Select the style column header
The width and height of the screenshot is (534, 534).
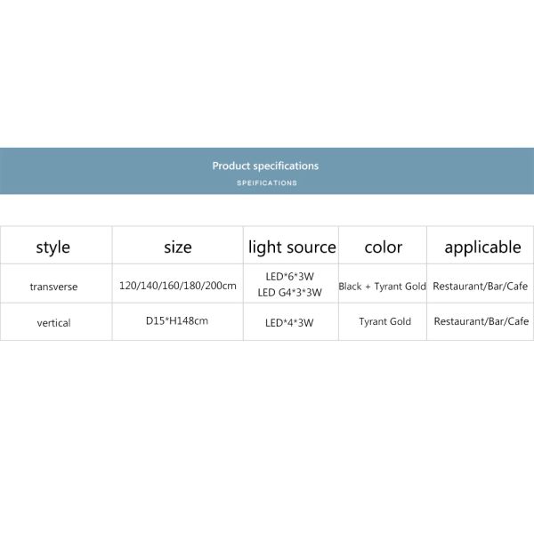[x=53, y=247]
